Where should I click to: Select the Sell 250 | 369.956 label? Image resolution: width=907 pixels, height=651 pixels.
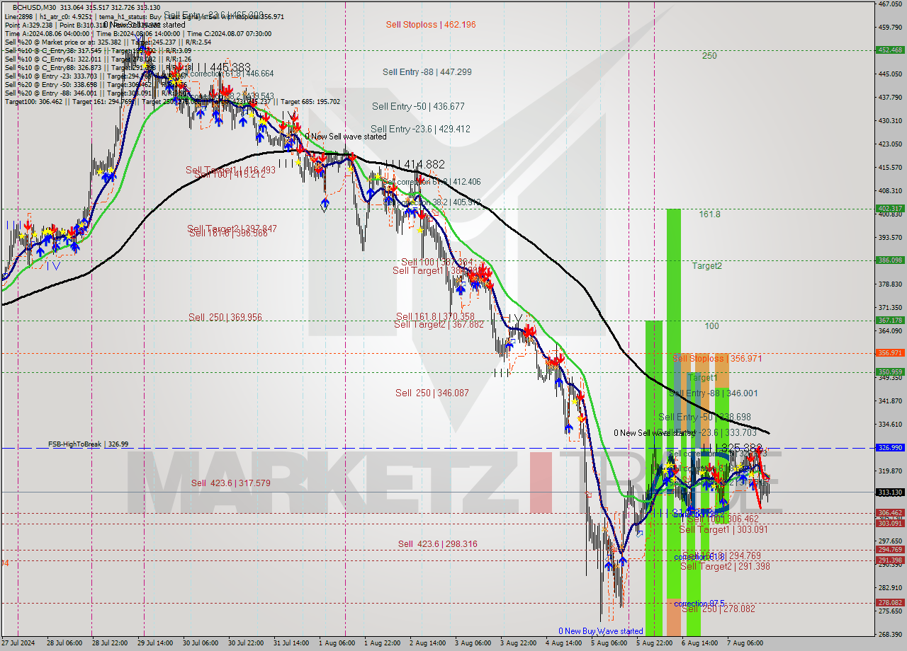tap(225, 318)
